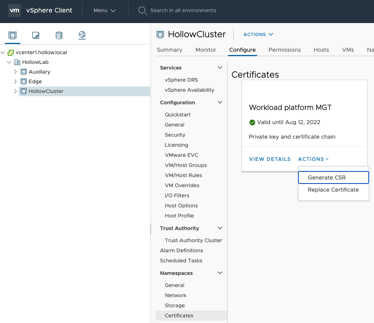Open the Networking inventory view icon
Viewport: 374px width, 323px height.
pos(82,35)
